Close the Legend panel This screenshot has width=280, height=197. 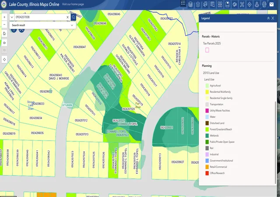[273, 18]
